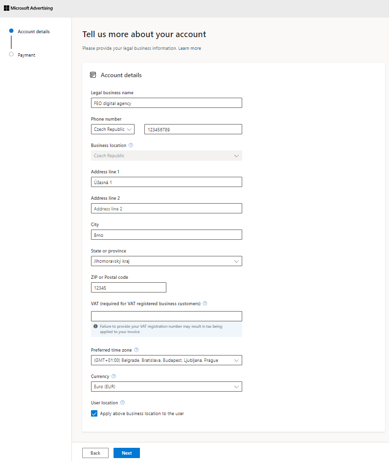Open the Business location help icon

click(x=131, y=145)
